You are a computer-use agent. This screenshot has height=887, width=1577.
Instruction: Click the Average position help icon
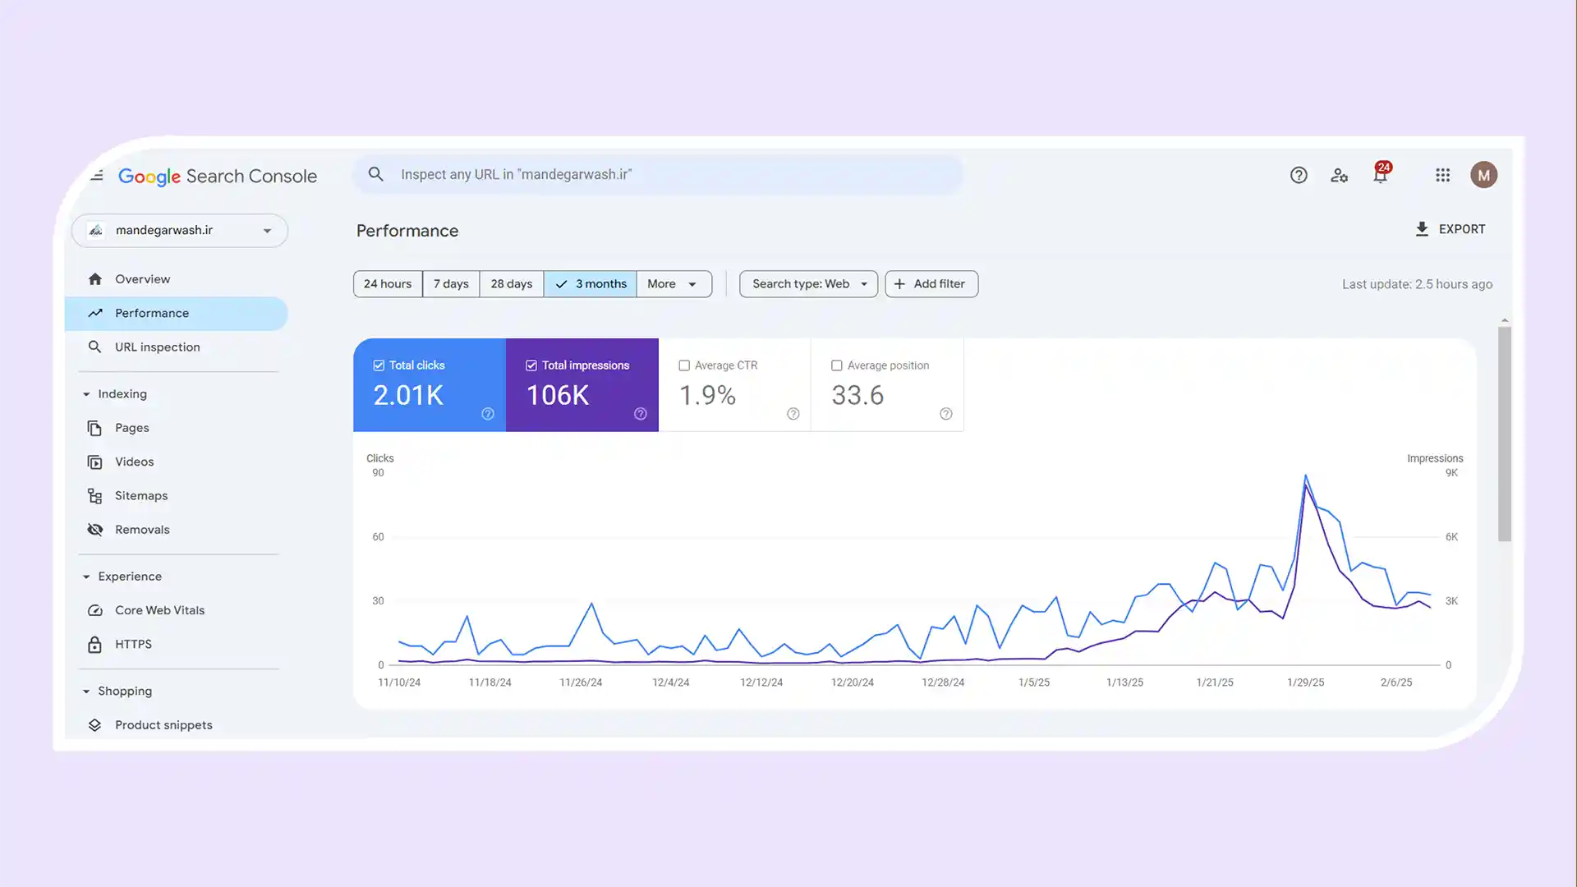click(x=945, y=414)
